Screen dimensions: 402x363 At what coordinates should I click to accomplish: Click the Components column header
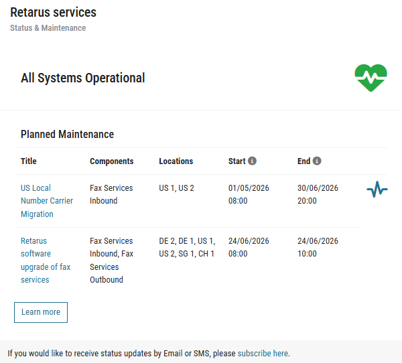coord(111,161)
